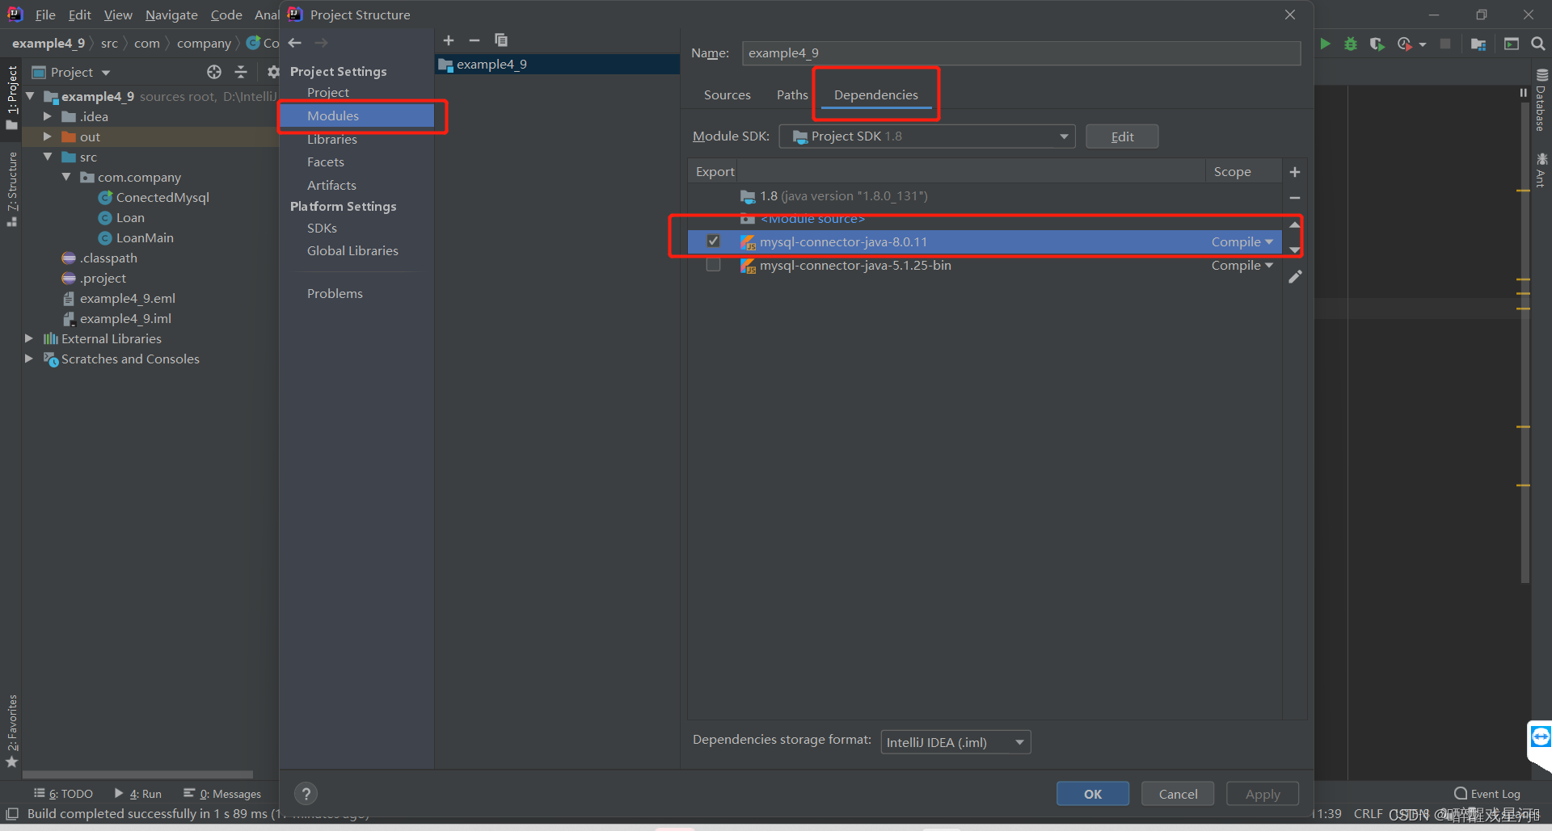Open Search Everywhere with the magnifier icon
1552x831 pixels.
click(x=1538, y=44)
